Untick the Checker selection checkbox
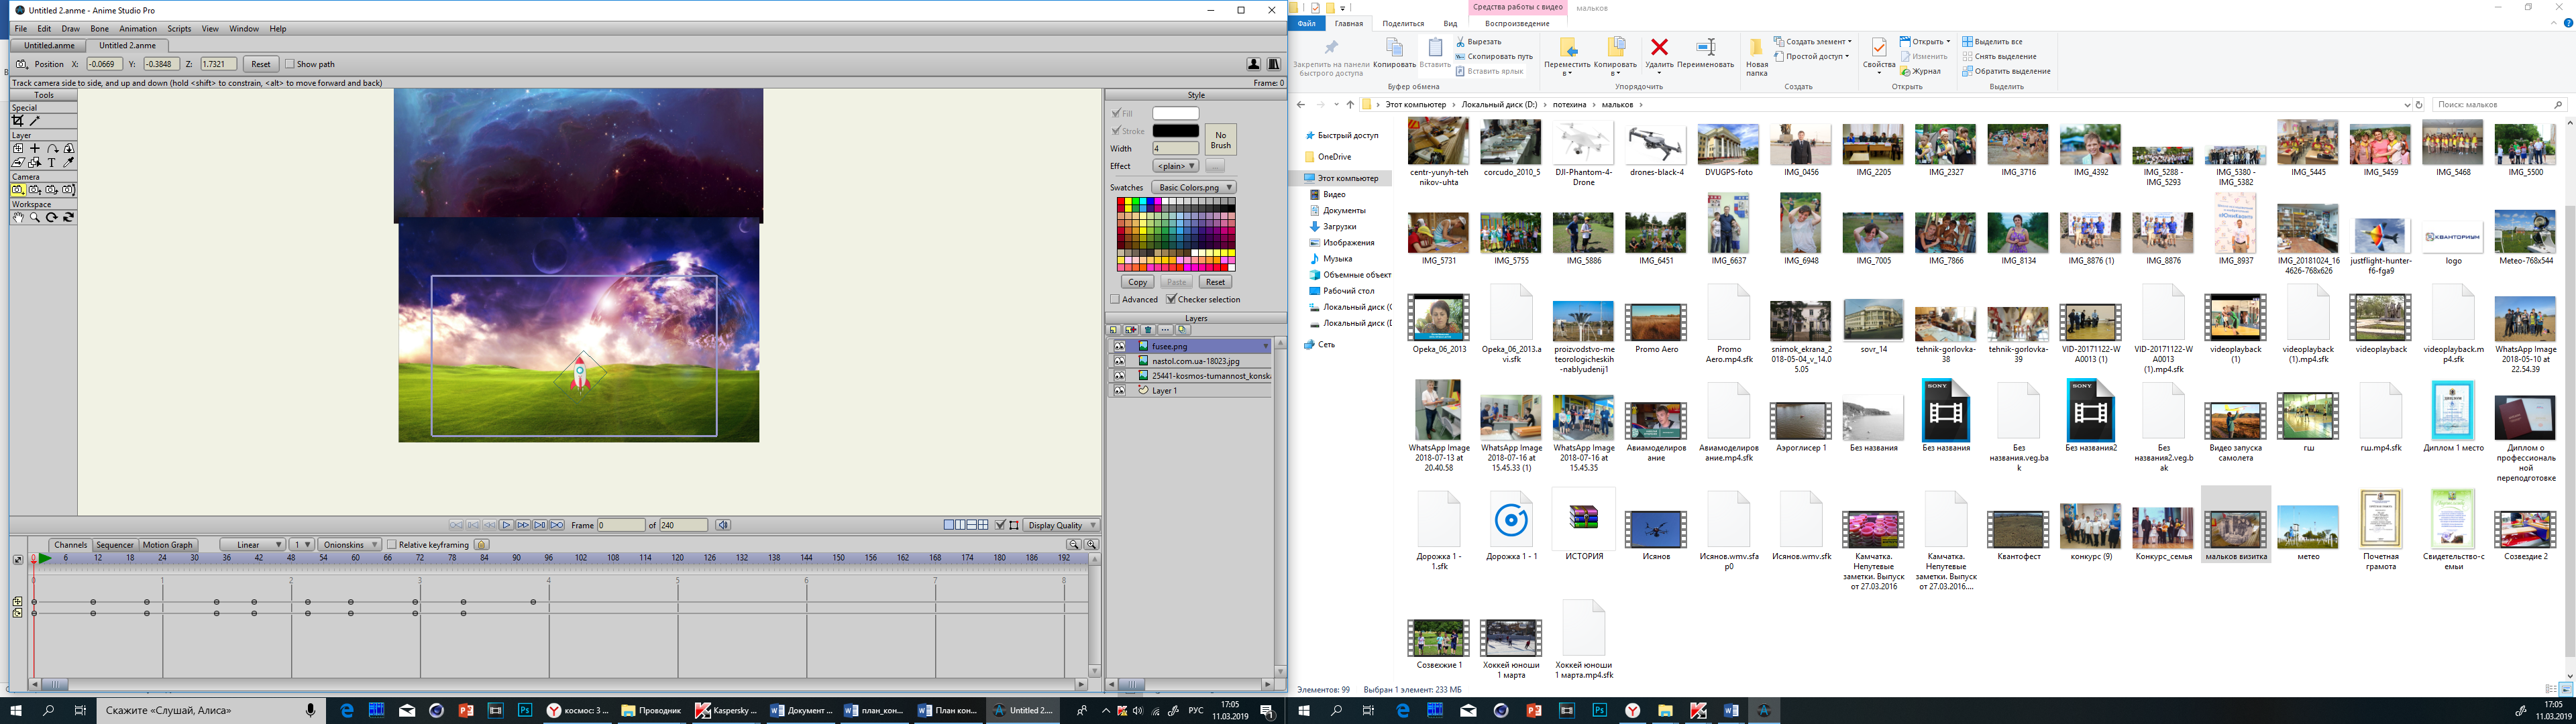Image resolution: width=2576 pixels, height=724 pixels. [x=1171, y=299]
